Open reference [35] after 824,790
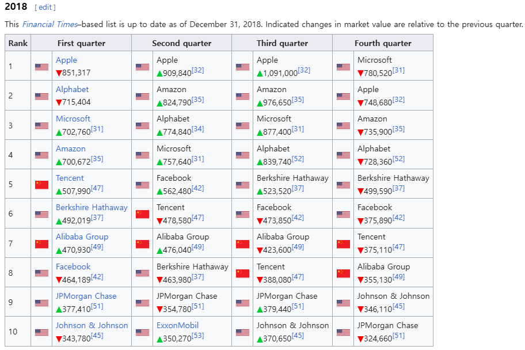The width and height of the screenshot is (525, 350). coord(198,100)
